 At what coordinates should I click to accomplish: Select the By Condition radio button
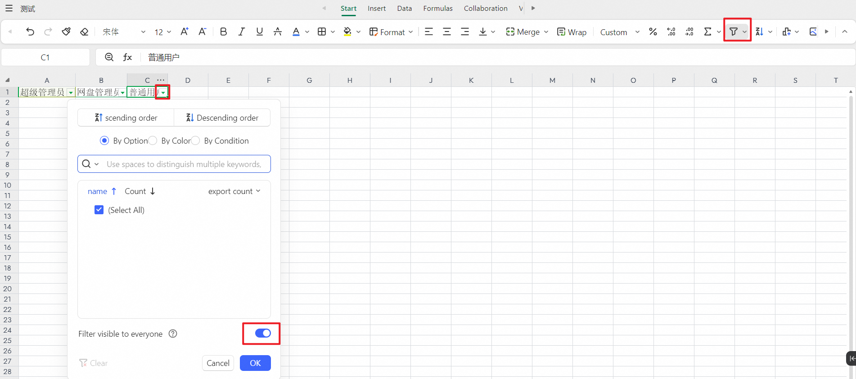pyautogui.click(x=195, y=140)
